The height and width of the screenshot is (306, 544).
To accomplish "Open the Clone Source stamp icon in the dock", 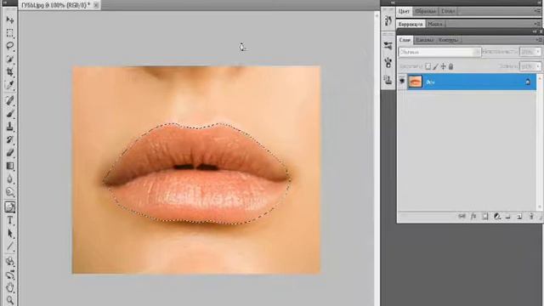I will pyautogui.click(x=388, y=80).
